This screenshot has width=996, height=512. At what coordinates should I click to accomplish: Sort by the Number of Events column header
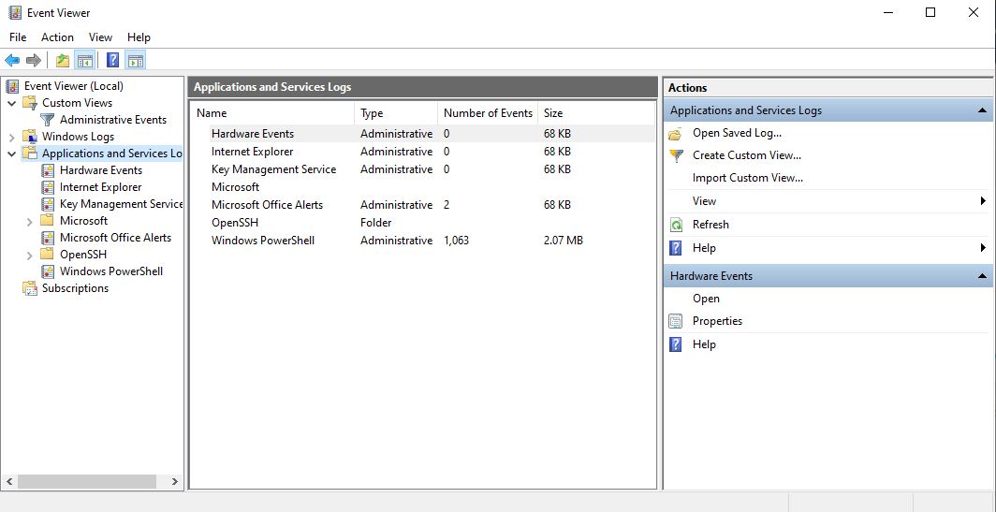(488, 113)
